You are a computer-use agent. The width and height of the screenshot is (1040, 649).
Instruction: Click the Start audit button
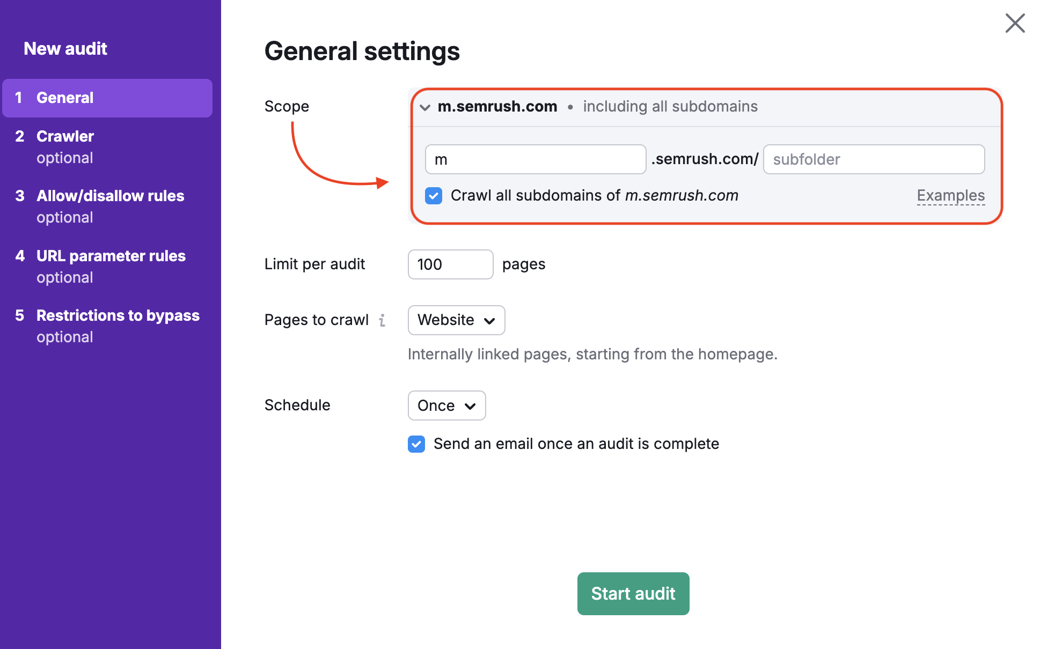[633, 594]
